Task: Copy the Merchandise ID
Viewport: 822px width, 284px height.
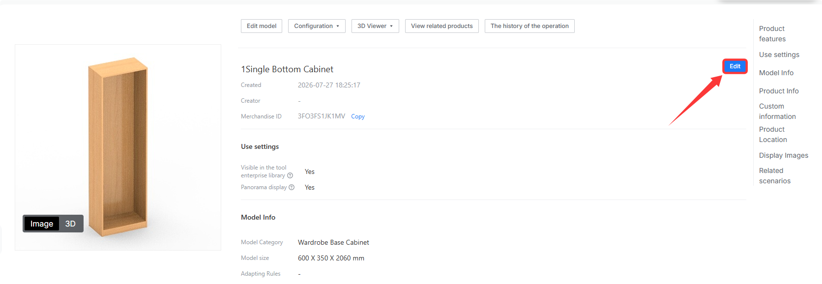Action: click(358, 116)
